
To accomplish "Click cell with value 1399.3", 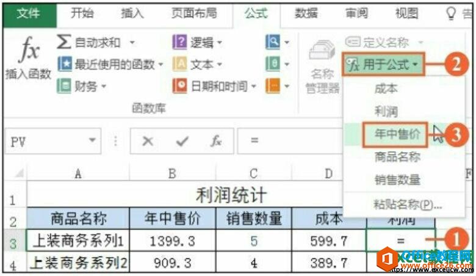I will tap(173, 241).
